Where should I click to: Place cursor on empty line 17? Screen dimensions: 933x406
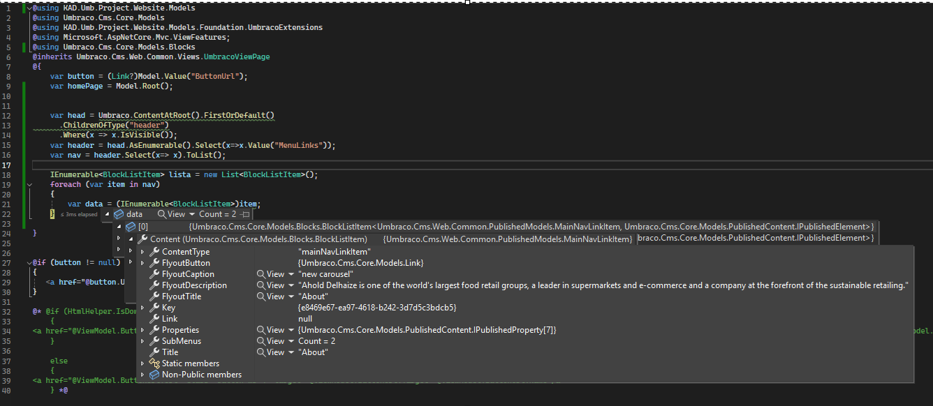coord(482,165)
